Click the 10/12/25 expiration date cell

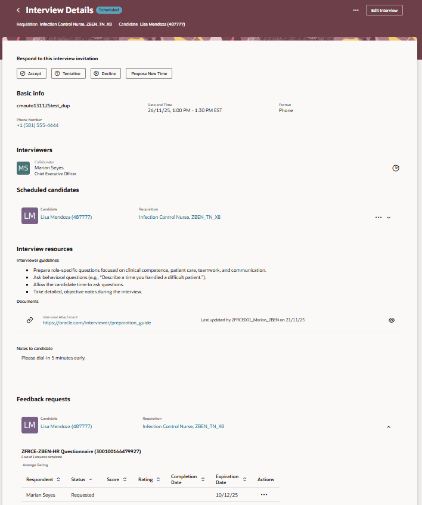point(226,495)
